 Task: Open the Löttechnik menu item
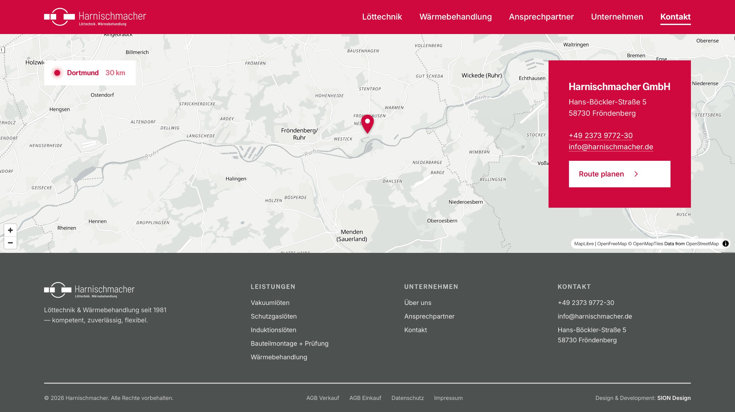[x=382, y=17]
